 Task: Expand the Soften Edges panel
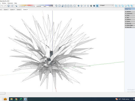(130, 25)
